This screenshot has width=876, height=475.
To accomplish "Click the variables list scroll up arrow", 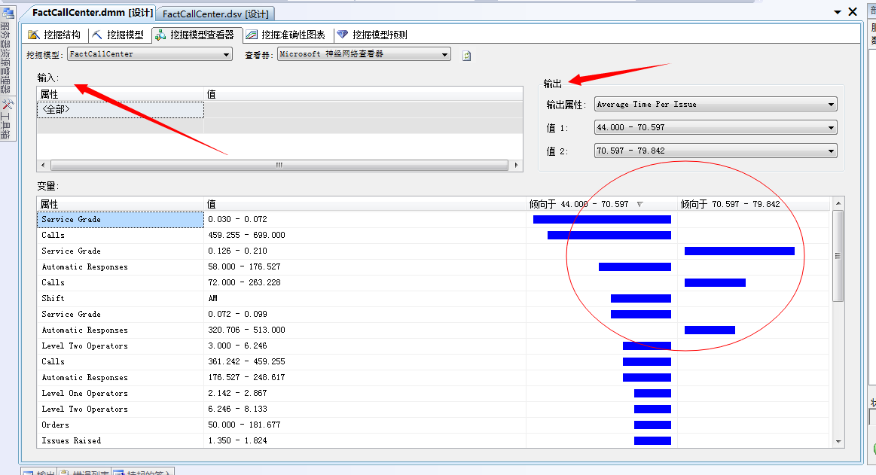I will (838, 204).
